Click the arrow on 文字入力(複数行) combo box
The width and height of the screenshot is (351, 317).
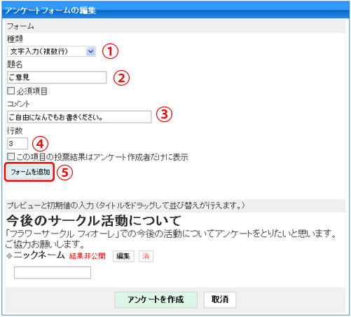(90, 51)
